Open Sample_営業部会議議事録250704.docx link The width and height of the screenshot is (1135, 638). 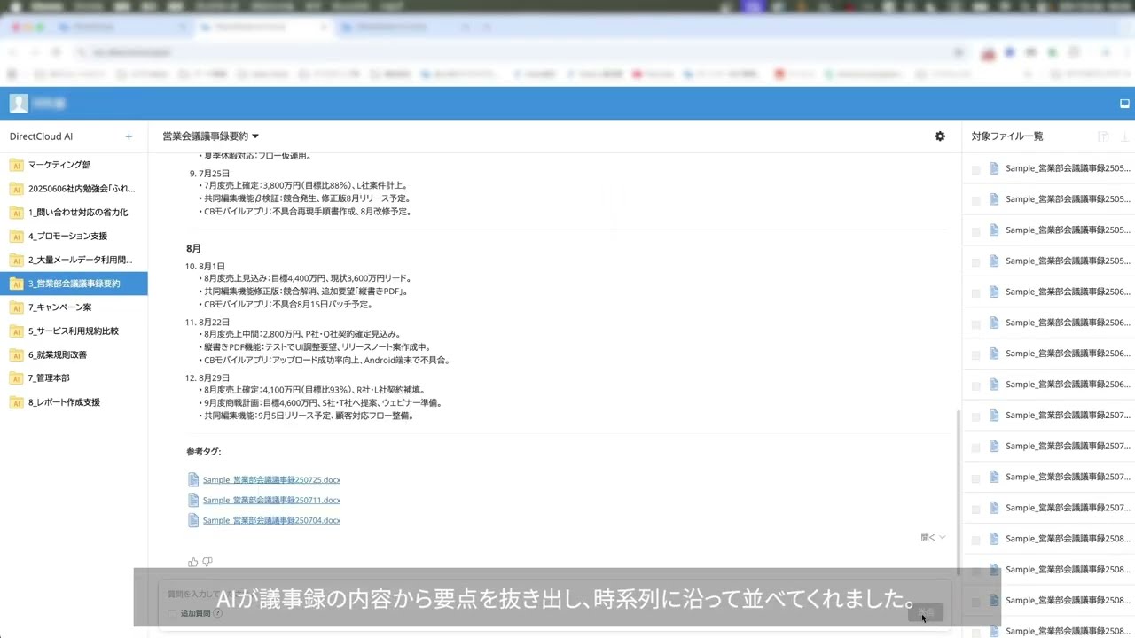[271, 521]
